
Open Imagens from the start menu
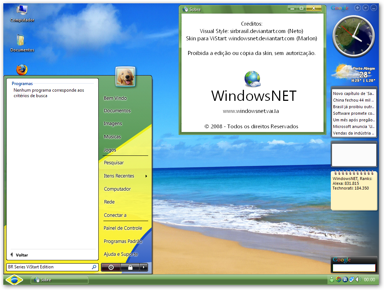[113, 124]
